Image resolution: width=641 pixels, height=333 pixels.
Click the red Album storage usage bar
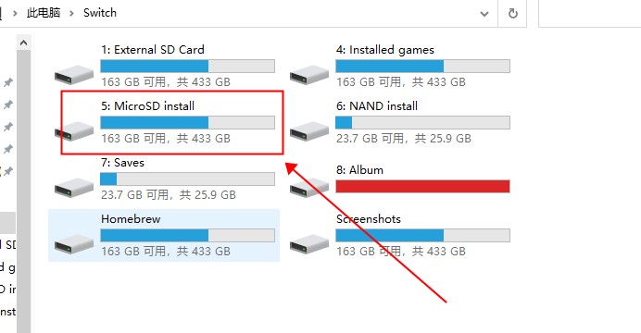click(422, 187)
